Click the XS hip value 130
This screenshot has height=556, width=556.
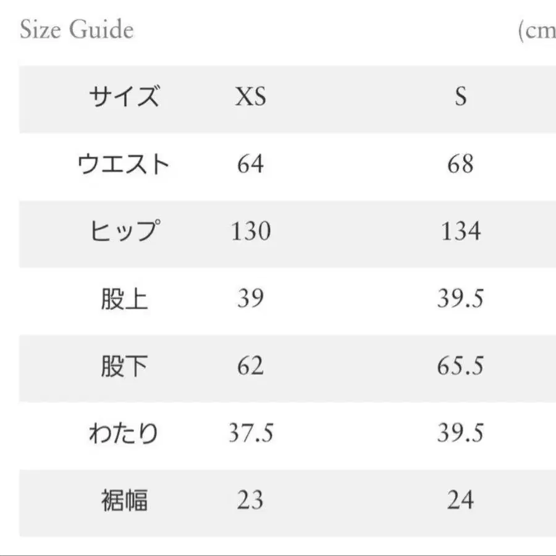(251, 232)
